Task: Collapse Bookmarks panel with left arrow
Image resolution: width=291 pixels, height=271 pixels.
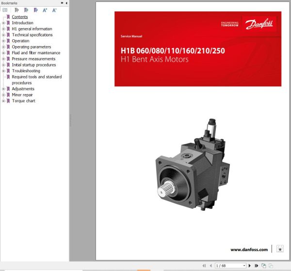Action: [x=66, y=3]
